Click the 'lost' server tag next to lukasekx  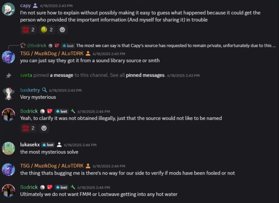pyautogui.click(x=48, y=145)
